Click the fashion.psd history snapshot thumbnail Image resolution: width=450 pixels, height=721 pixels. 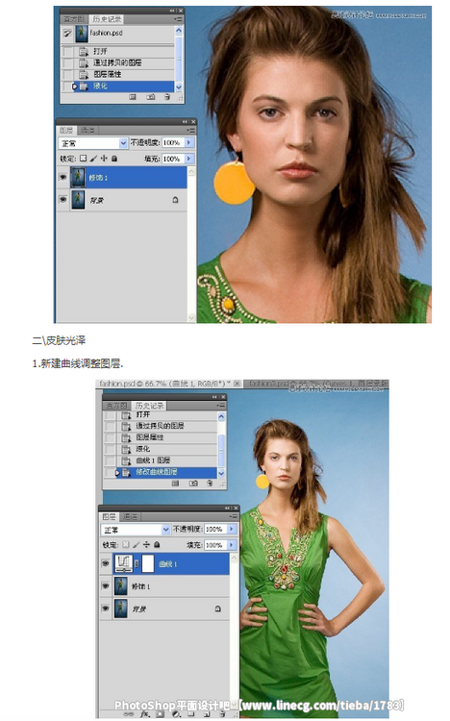(82, 33)
